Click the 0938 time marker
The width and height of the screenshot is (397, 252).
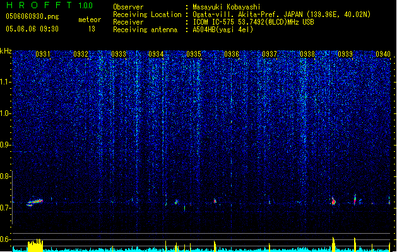coord(307,54)
